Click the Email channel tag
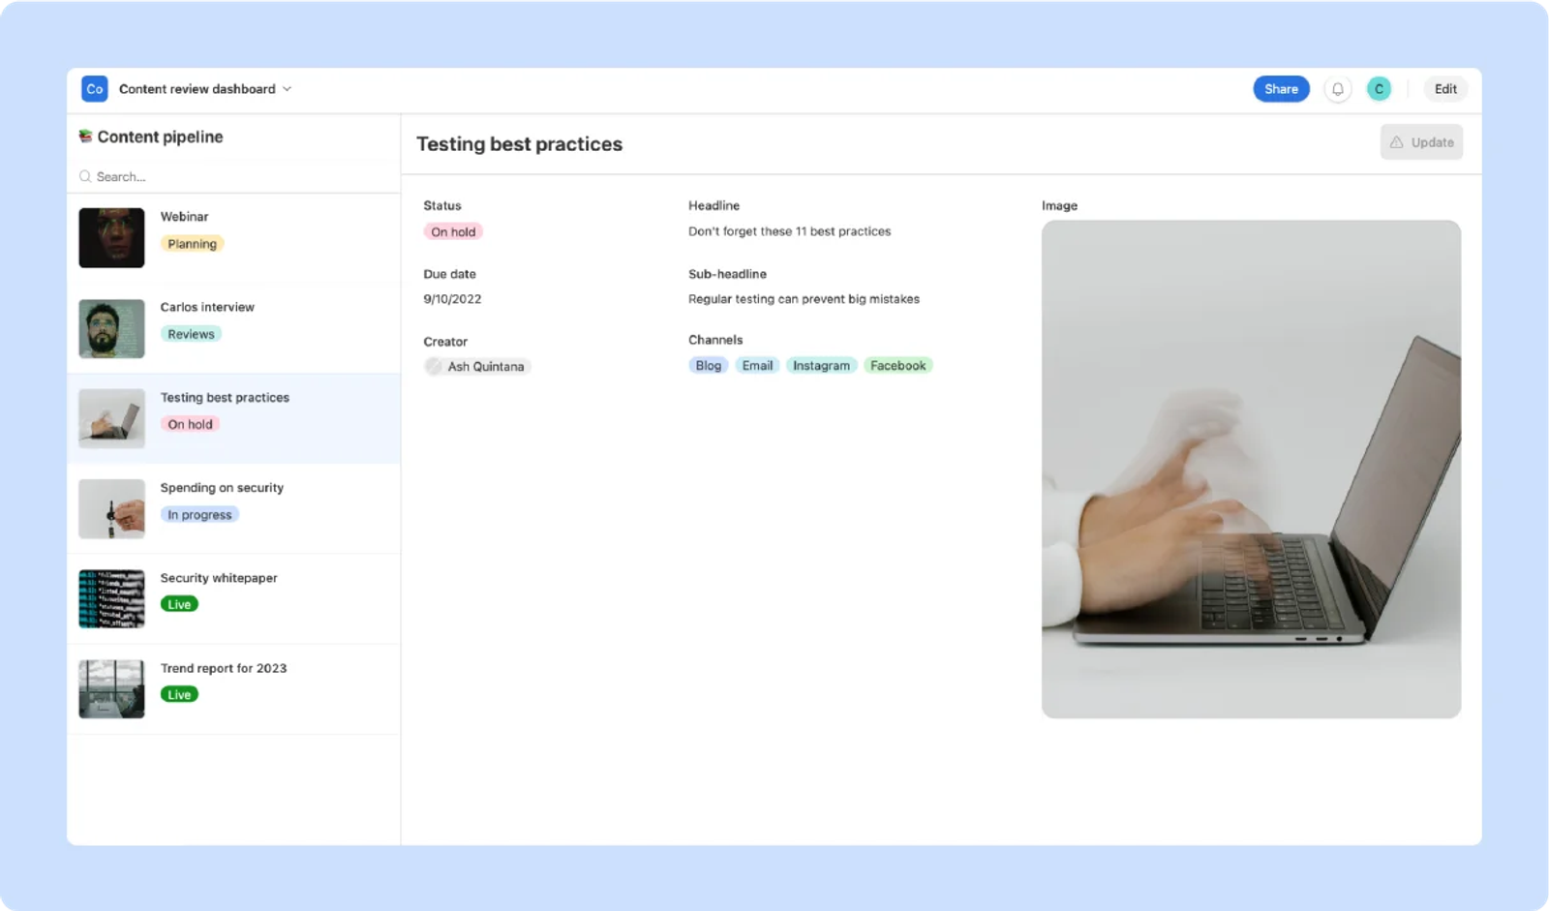 click(757, 366)
